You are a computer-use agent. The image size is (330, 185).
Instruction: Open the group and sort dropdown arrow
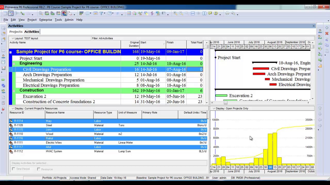coord(113,14)
